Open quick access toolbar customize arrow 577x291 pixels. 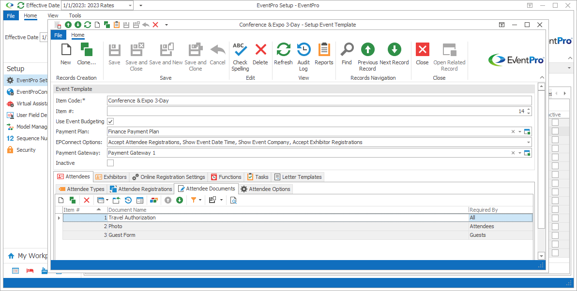coord(167,25)
